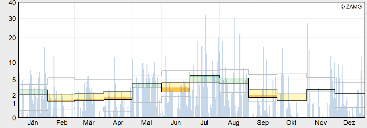Select the Feb label on the x-axis
Image resolution: width=367 pixels, height=128 pixels.
(62, 123)
